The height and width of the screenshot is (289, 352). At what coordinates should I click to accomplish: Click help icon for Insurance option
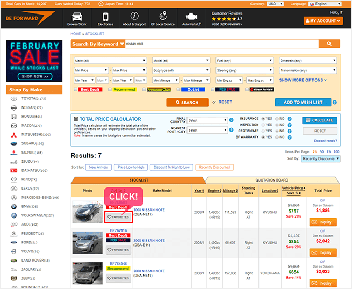pos(290,119)
